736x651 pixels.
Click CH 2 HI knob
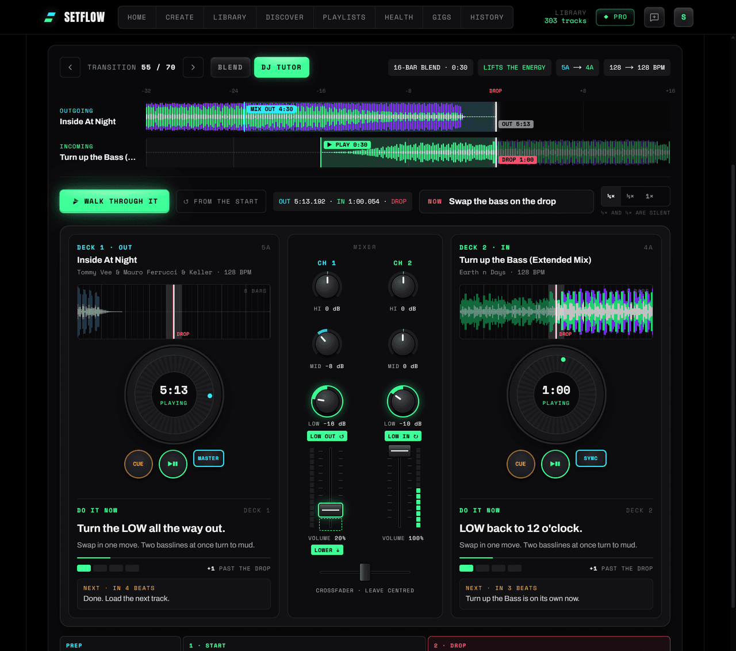[403, 286]
